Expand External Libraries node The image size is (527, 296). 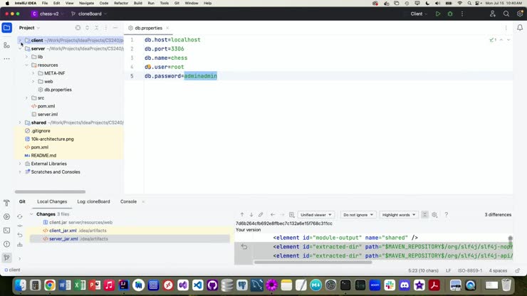tap(20, 164)
